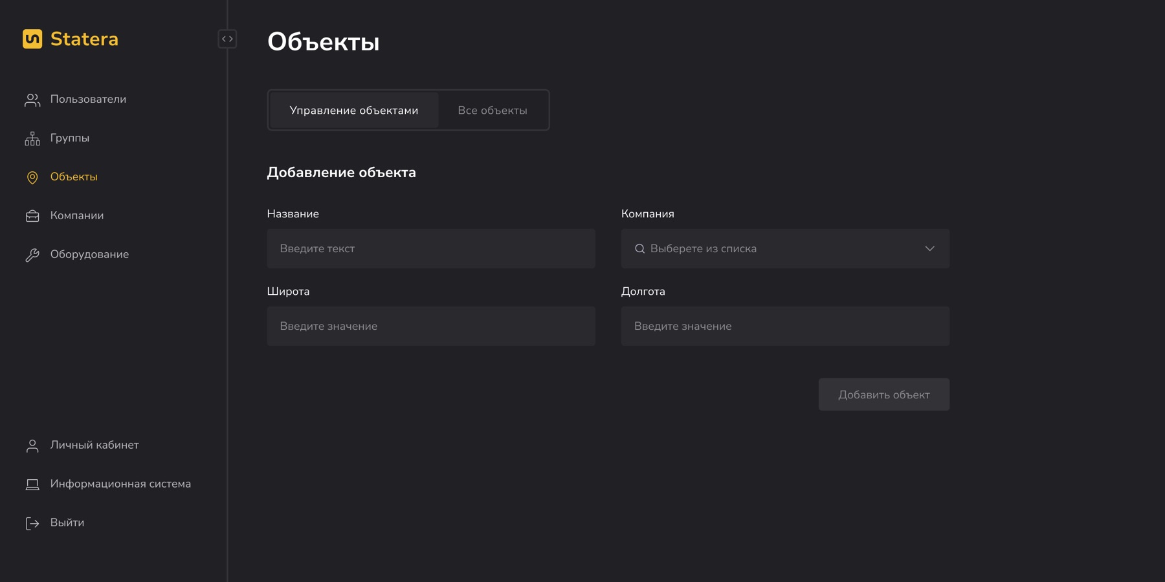Click the Компании briefcase icon

click(32, 216)
